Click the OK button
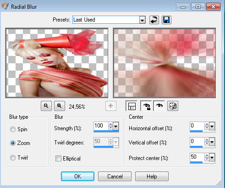225x188 pixels. click(77, 177)
